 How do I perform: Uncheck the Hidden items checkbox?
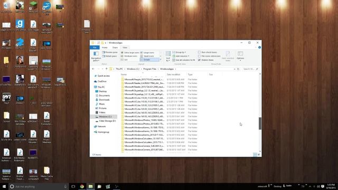pyautogui.click(x=200, y=60)
